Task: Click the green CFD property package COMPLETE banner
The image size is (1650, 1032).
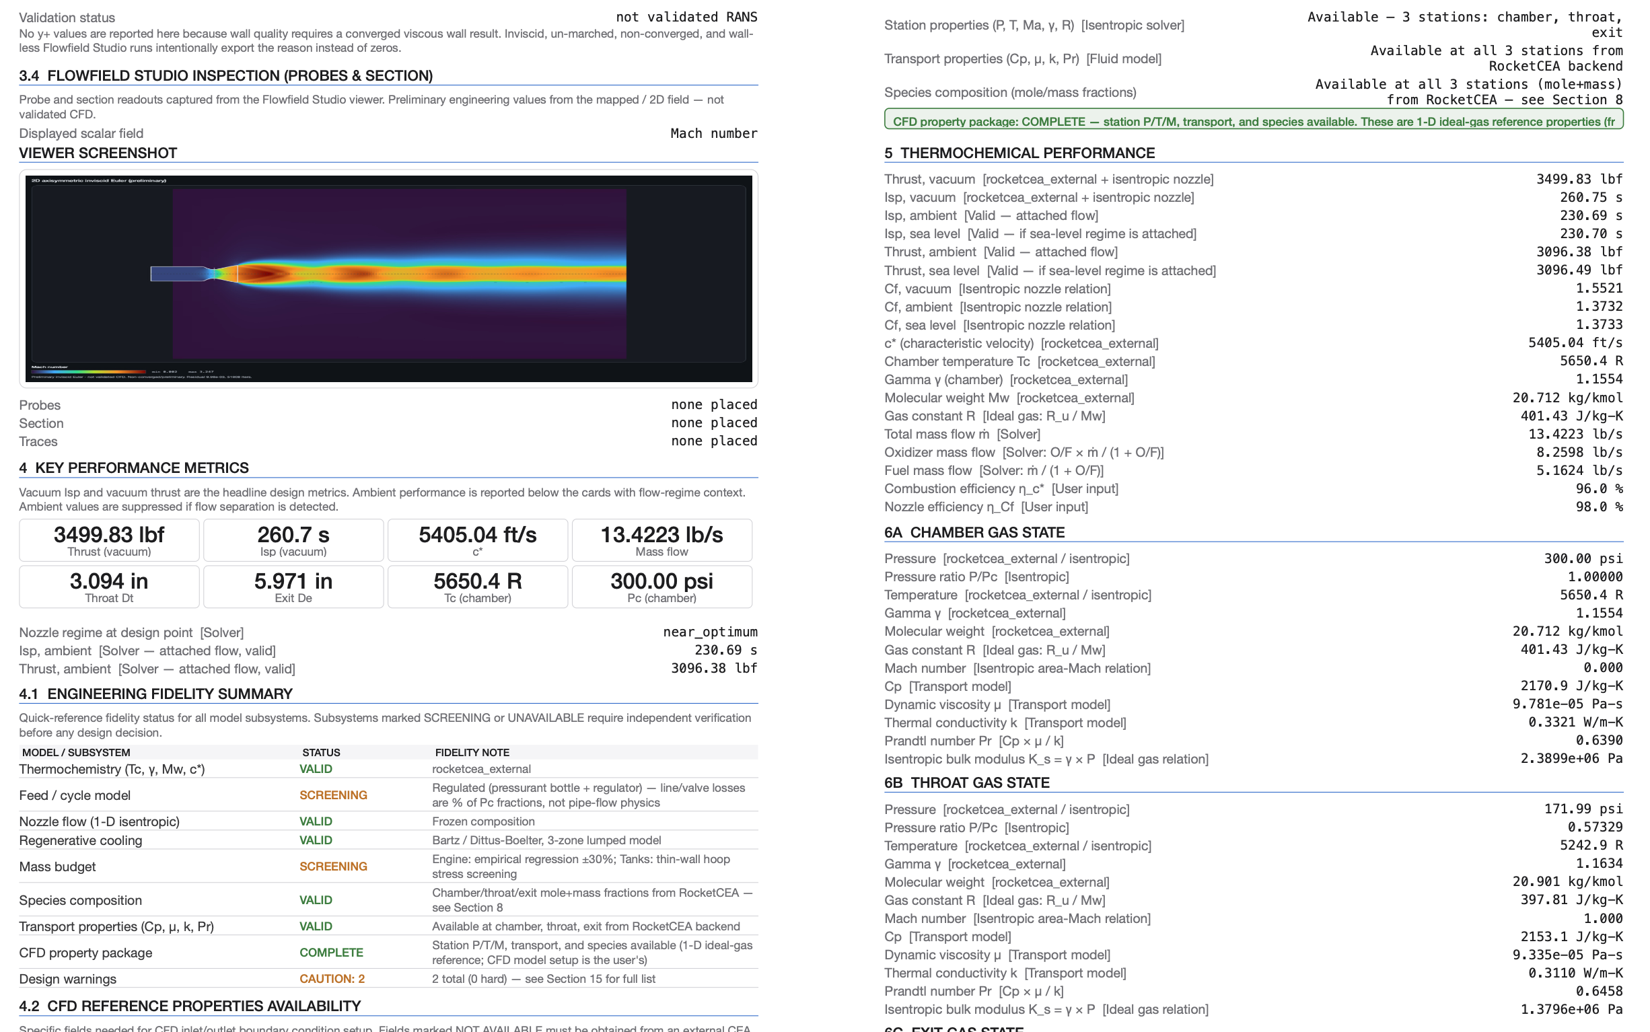Action: pyautogui.click(x=1254, y=120)
